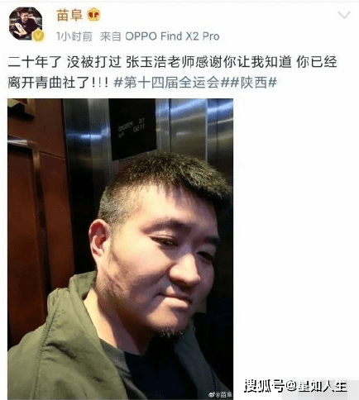The image size is (359, 400).
Task: Open 苗阜's profile avatar picture
Action: (26, 24)
